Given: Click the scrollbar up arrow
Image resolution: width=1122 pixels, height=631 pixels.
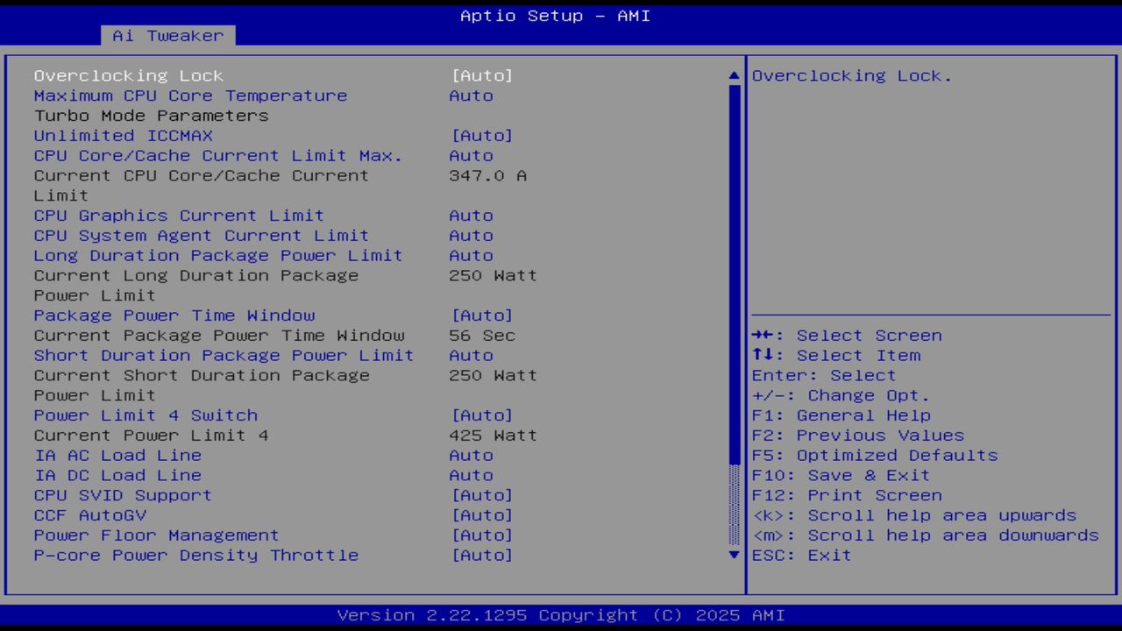Looking at the screenshot, I should tap(733, 75).
